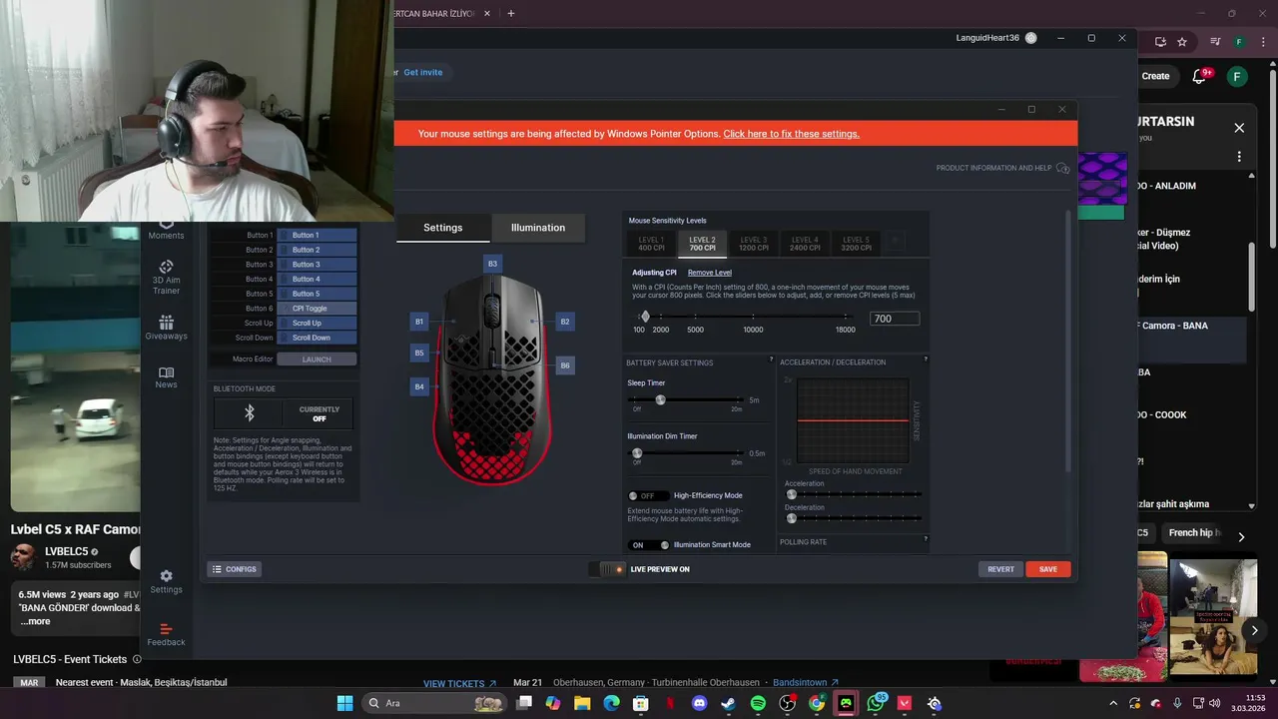Open the YouTube playlist three-dot menu
Viewport: 1278px width, 719px height.
[x=1239, y=157]
